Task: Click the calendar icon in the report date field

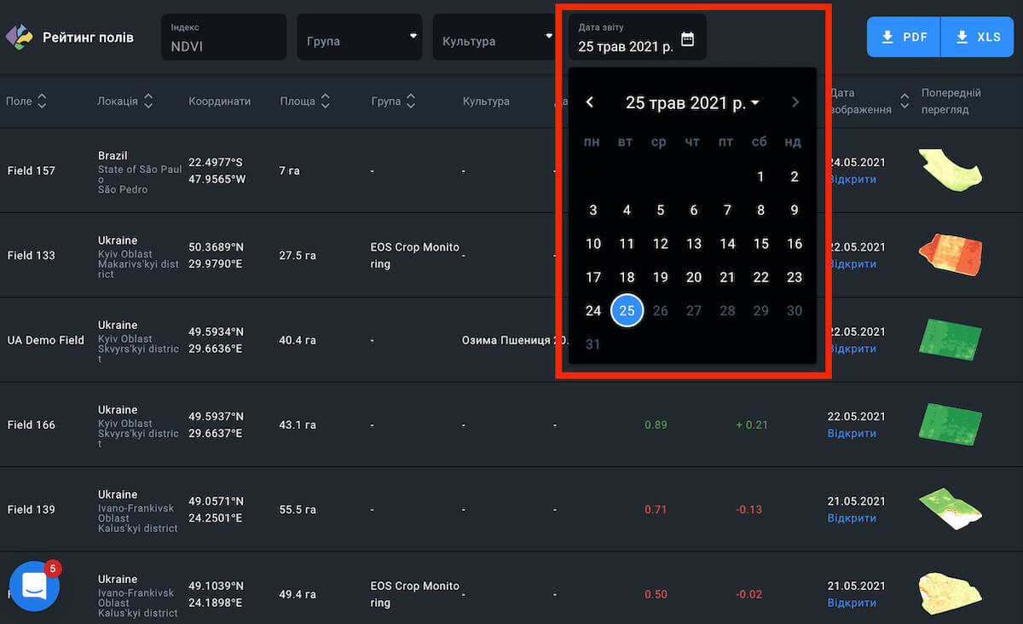Action: point(688,39)
